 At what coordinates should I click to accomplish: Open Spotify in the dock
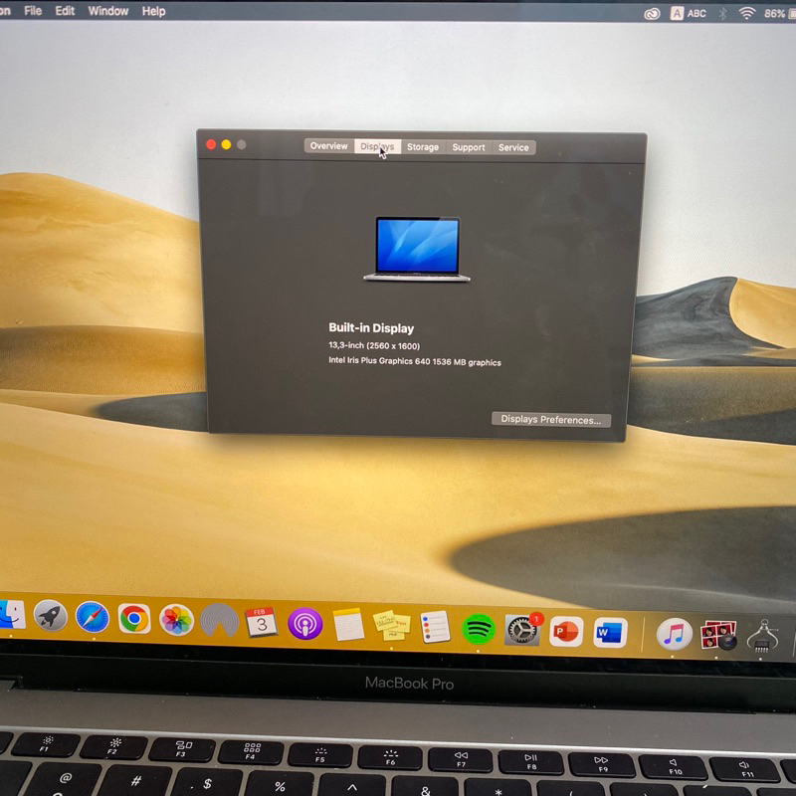[x=479, y=630]
